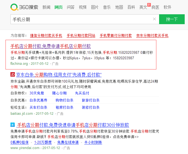
Task: Open the 手机店分期付款,免费申请 result title
Action: pyautogui.click(x=50, y=46)
